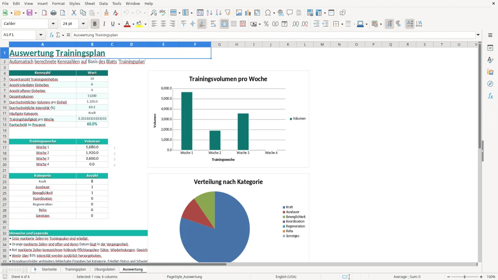Click Insert Special Character omega icon
The image size is (498, 280).
tap(268, 13)
